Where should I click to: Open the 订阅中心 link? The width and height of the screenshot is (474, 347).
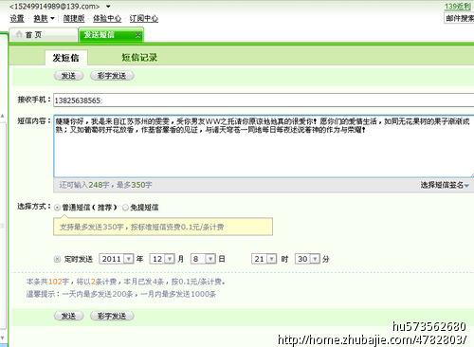(x=144, y=19)
